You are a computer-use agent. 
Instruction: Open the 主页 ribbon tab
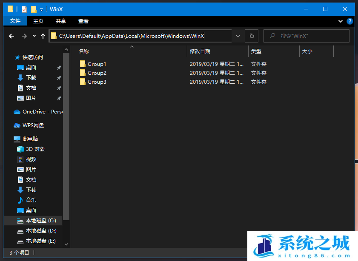[x=38, y=21]
